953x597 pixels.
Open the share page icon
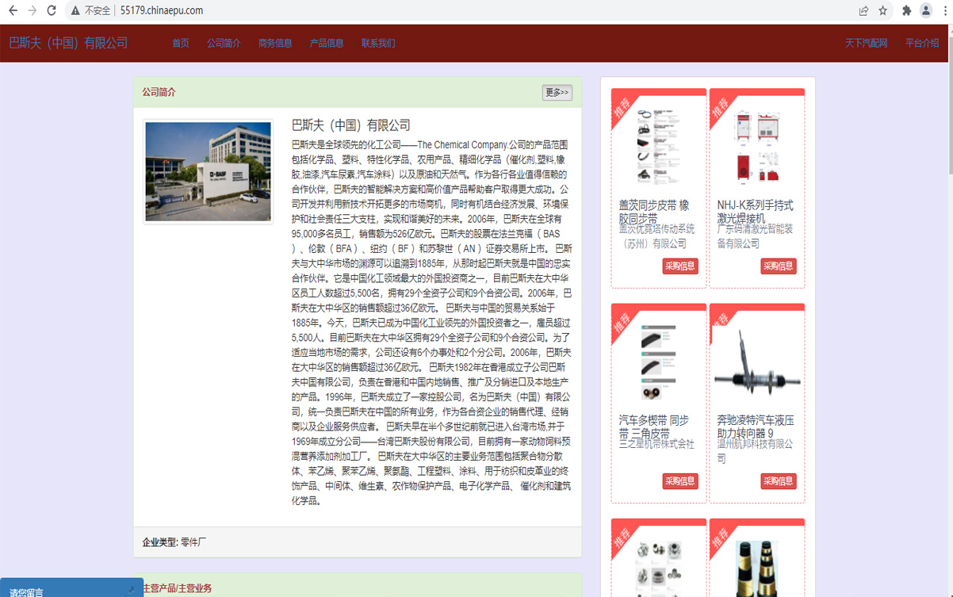(x=863, y=10)
